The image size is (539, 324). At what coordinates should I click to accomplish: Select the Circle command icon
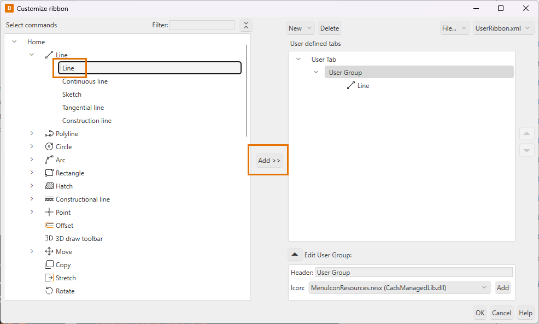[x=49, y=147]
